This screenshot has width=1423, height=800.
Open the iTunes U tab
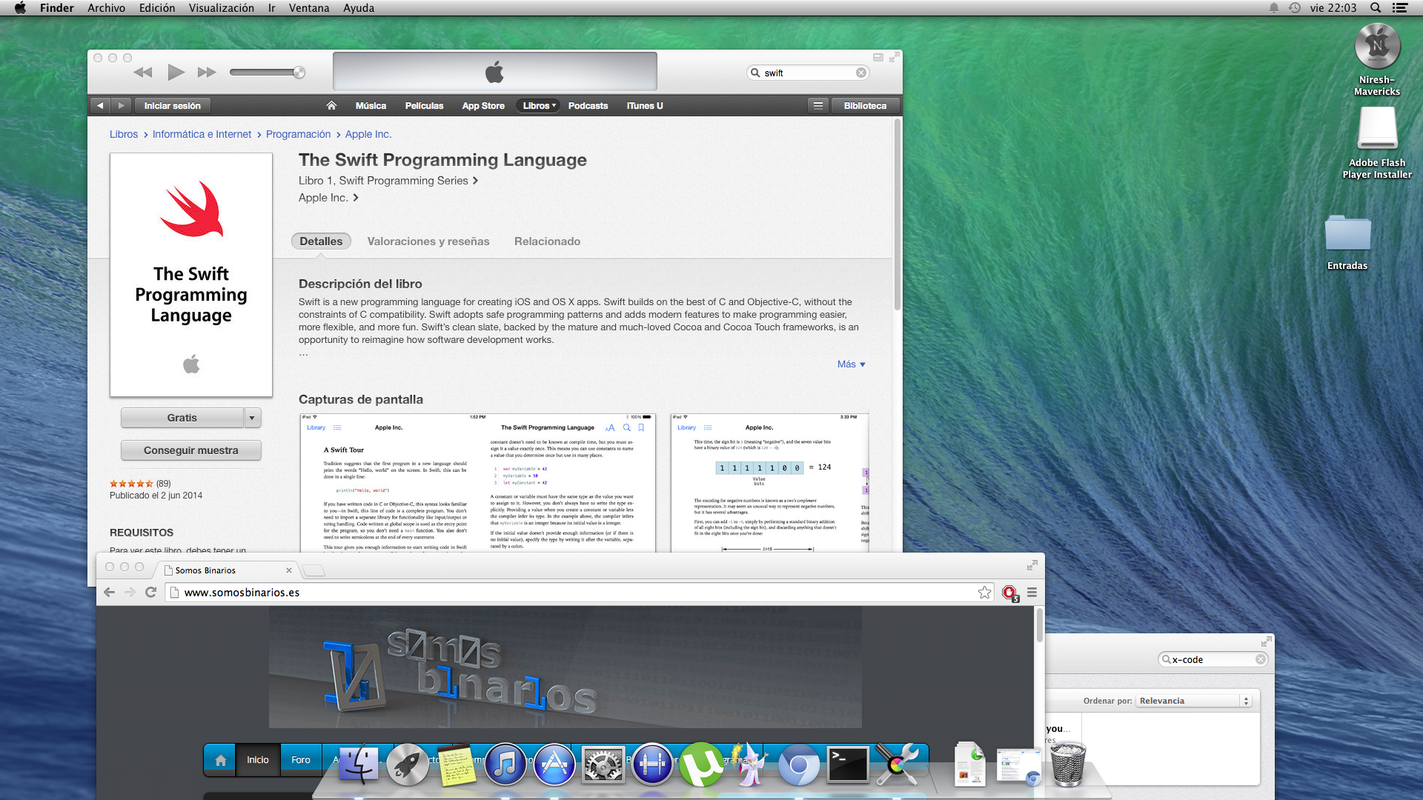pos(645,106)
